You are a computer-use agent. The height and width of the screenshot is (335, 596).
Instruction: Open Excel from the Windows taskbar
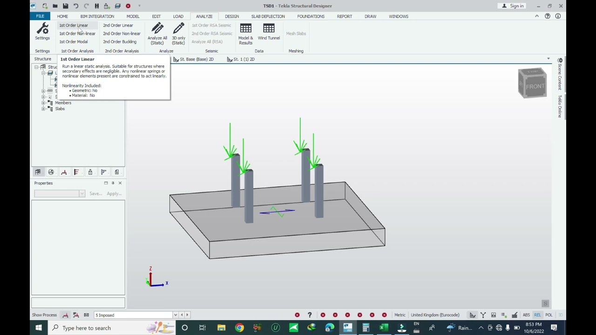pos(384,328)
